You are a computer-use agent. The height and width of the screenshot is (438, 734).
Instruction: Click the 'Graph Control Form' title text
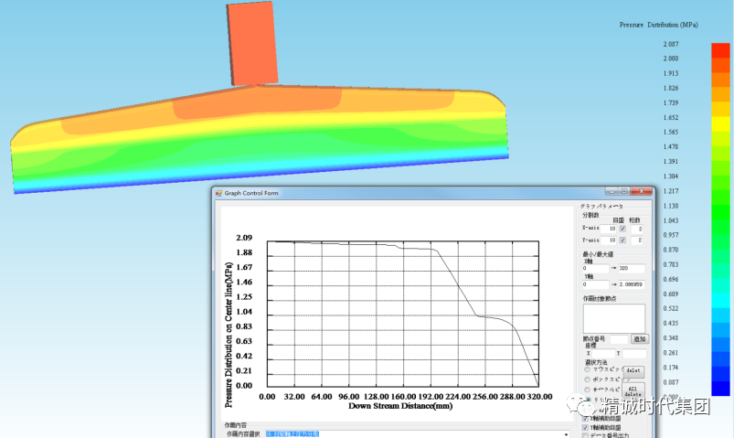click(x=251, y=193)
